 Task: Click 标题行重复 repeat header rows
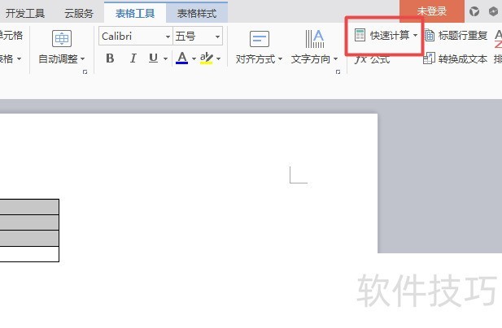(x=456, y=36)
